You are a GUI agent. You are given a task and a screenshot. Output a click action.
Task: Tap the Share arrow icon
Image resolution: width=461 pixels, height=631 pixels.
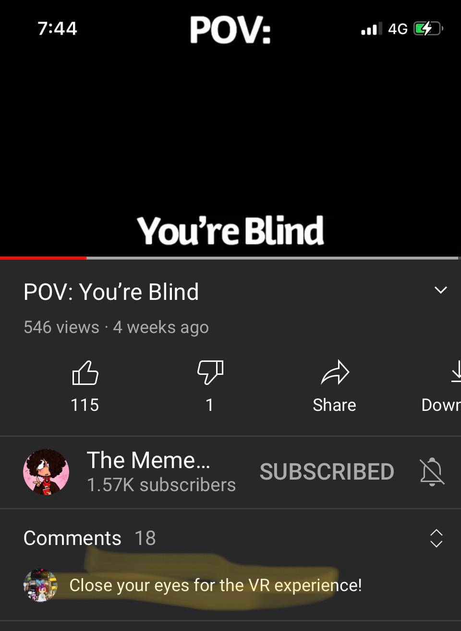(x=335, y=373)
